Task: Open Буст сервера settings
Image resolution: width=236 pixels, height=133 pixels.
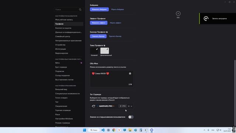Action: pyautogui.click(x=69, y=67)
